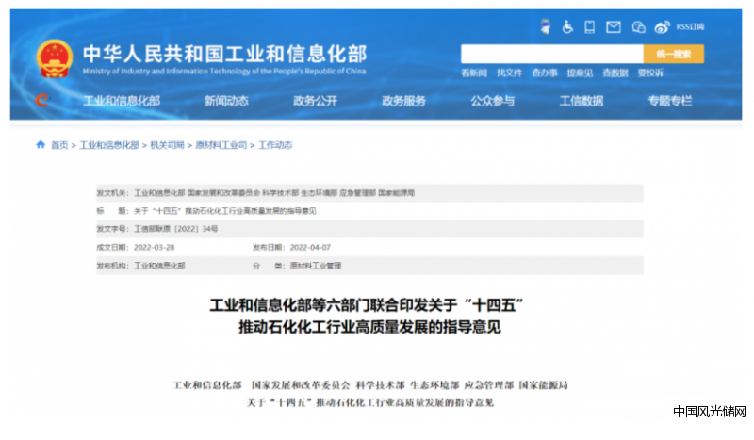
Task: Select 提意见 below search box
Action: [580, 73]
